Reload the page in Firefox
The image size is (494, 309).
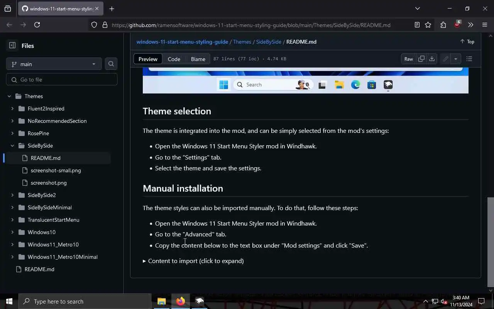click(x=37, y=25)
